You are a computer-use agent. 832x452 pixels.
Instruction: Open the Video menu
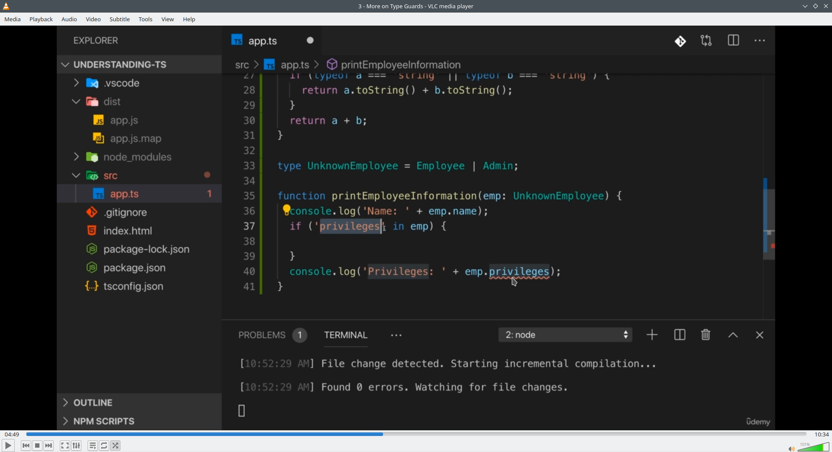93,20
